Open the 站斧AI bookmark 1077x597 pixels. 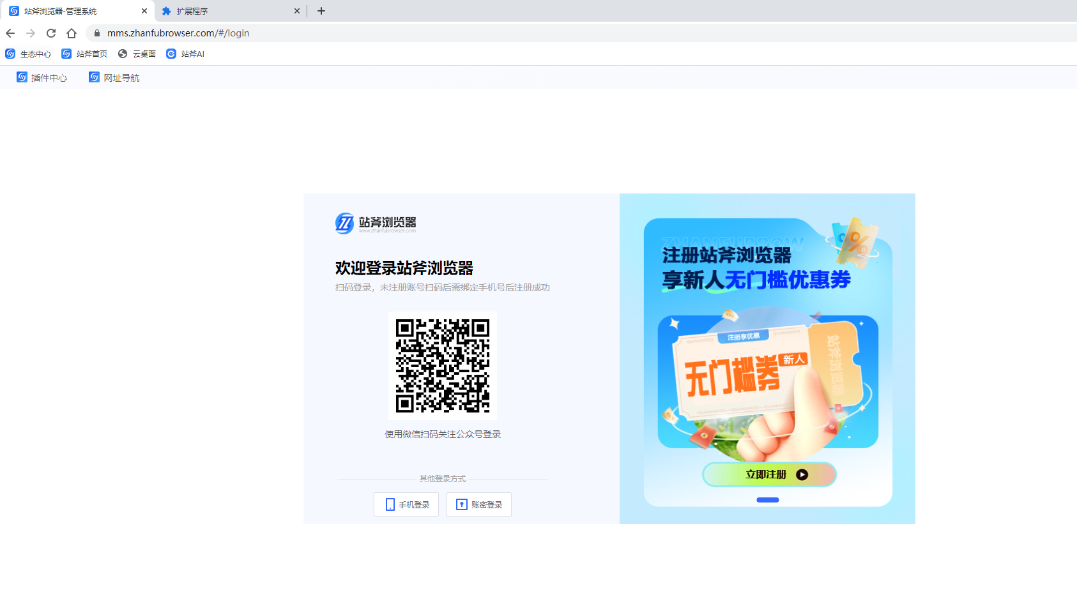(185, 54)
